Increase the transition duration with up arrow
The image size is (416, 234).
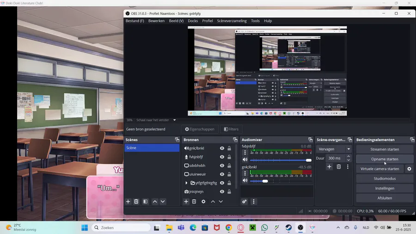(x=349, y=156)
